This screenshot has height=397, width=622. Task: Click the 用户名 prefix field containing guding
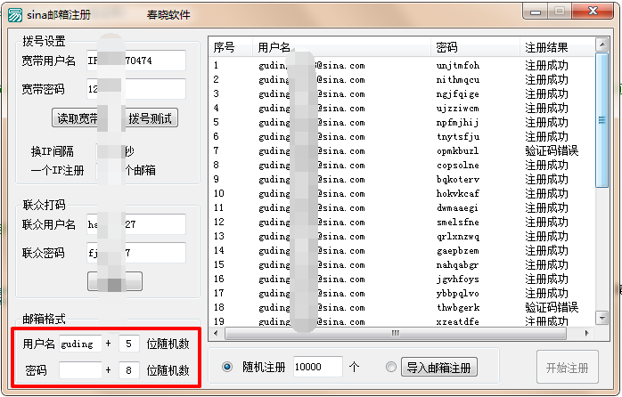click(80, 344)
